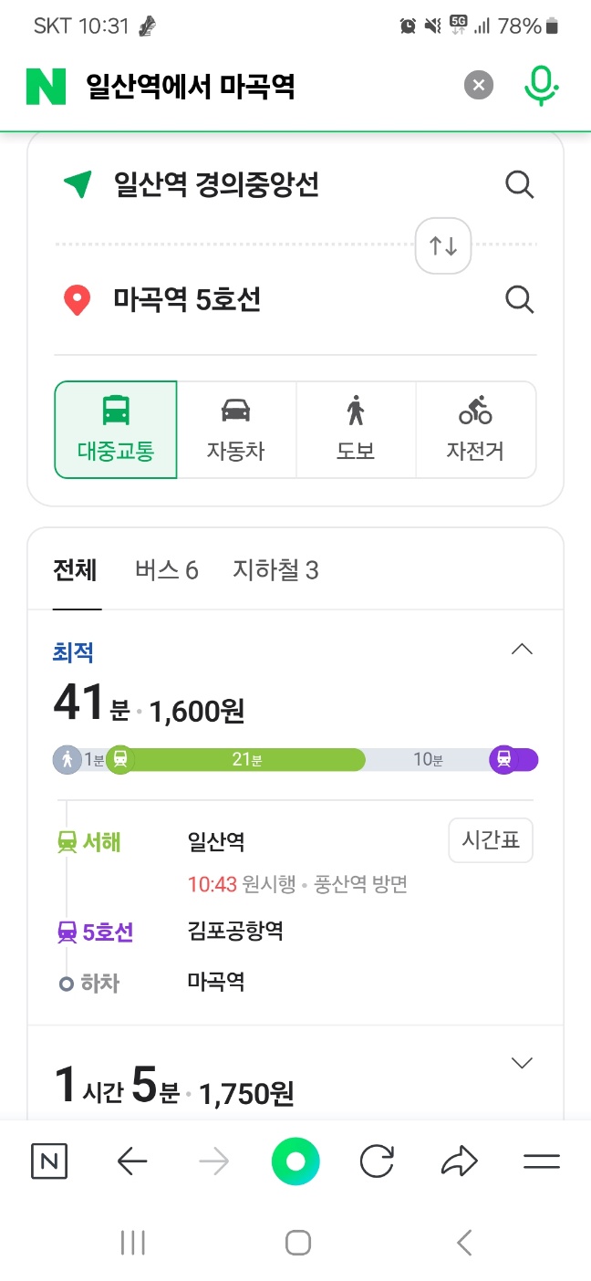Expand the 1시간 5분 route details
This screenshot has height=1281, width=591.
click(522, 1062)
